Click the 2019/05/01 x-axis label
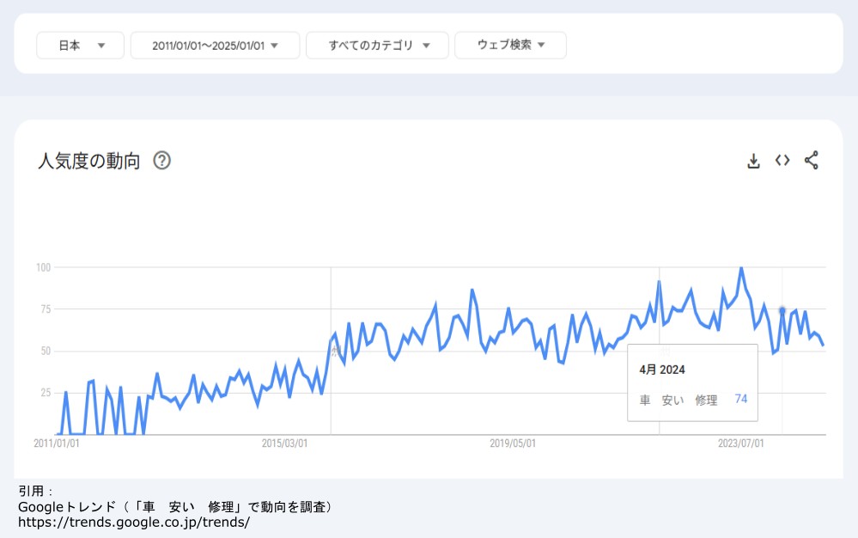This screenshot has height=538, width=858. click(513, 443)
